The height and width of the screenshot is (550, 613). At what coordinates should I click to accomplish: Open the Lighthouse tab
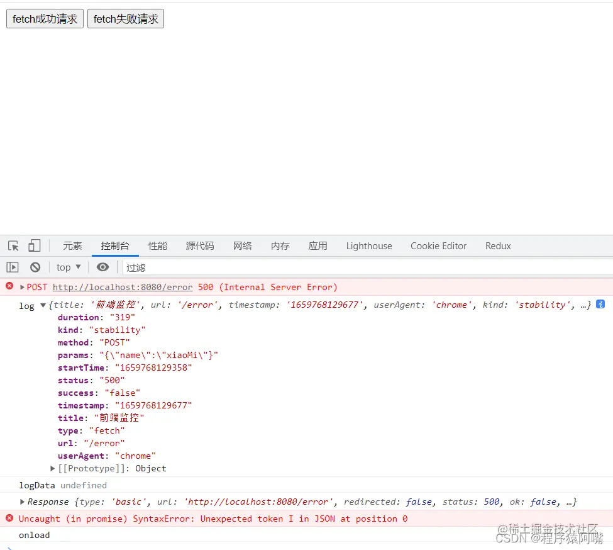(x=369, y=245)
